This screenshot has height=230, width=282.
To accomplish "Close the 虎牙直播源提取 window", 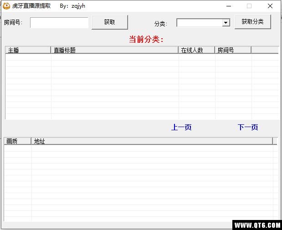I will [x=270, y=6].
